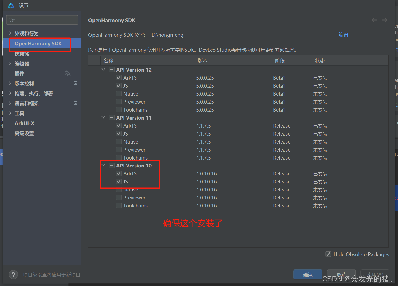This screenshot has height=286, width=398.
Task: Disable Hide Obsolete Packages
Action: pos(328,254)
